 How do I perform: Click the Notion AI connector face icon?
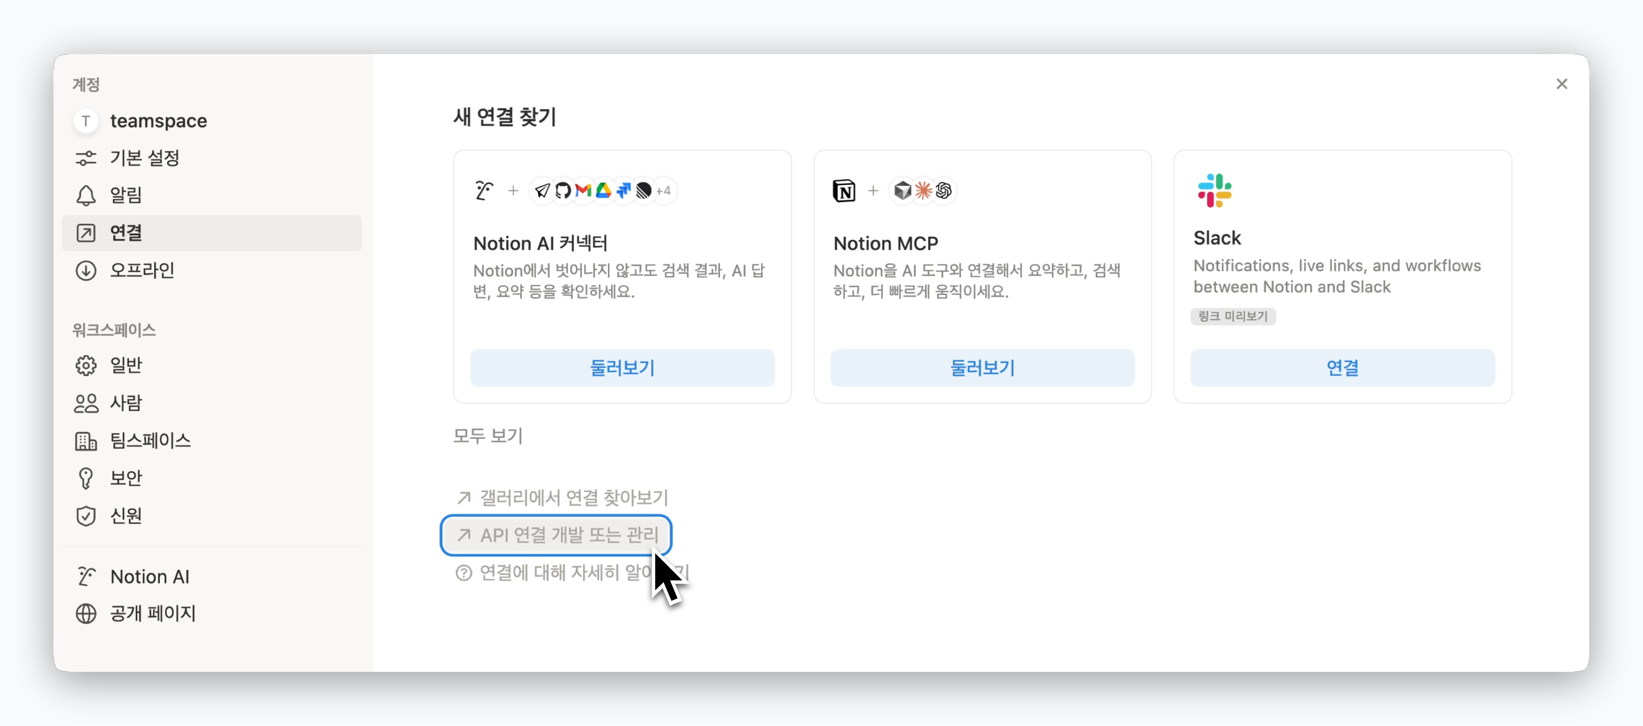[x=484, y=190]
